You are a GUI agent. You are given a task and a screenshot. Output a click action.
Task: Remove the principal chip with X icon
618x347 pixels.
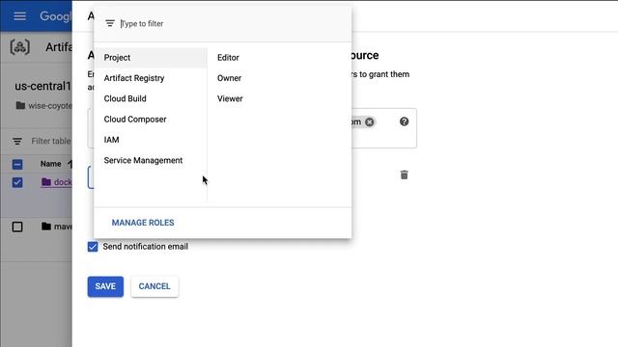point(369,122)
